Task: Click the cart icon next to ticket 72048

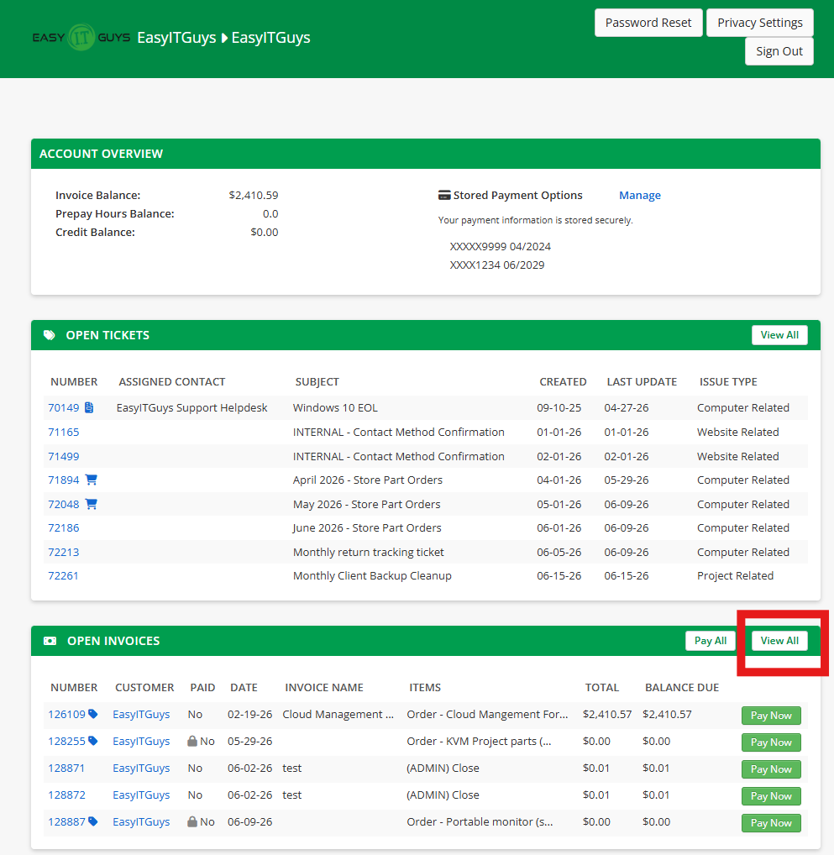Action: pyautogui.click(x=91, y=504)
